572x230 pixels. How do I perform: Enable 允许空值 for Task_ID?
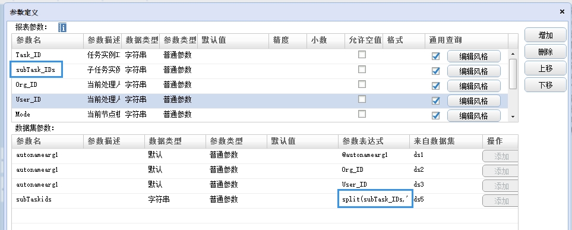362,55
